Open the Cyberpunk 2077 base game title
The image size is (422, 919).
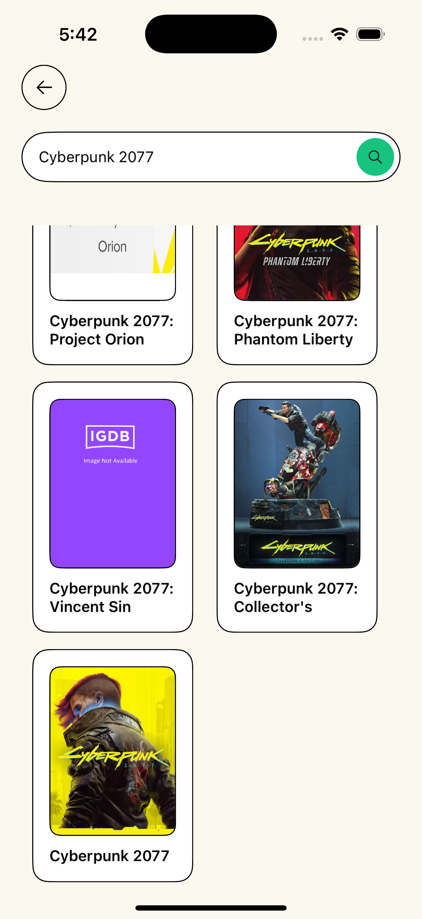pyautogui.click(x=109, y=856)
